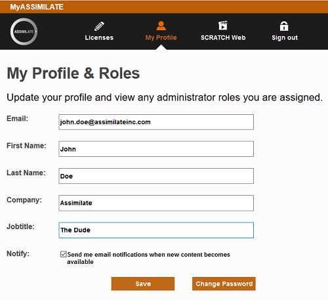Save the profile changes
This screenshot has height=300, width=328.
[143, 284]
